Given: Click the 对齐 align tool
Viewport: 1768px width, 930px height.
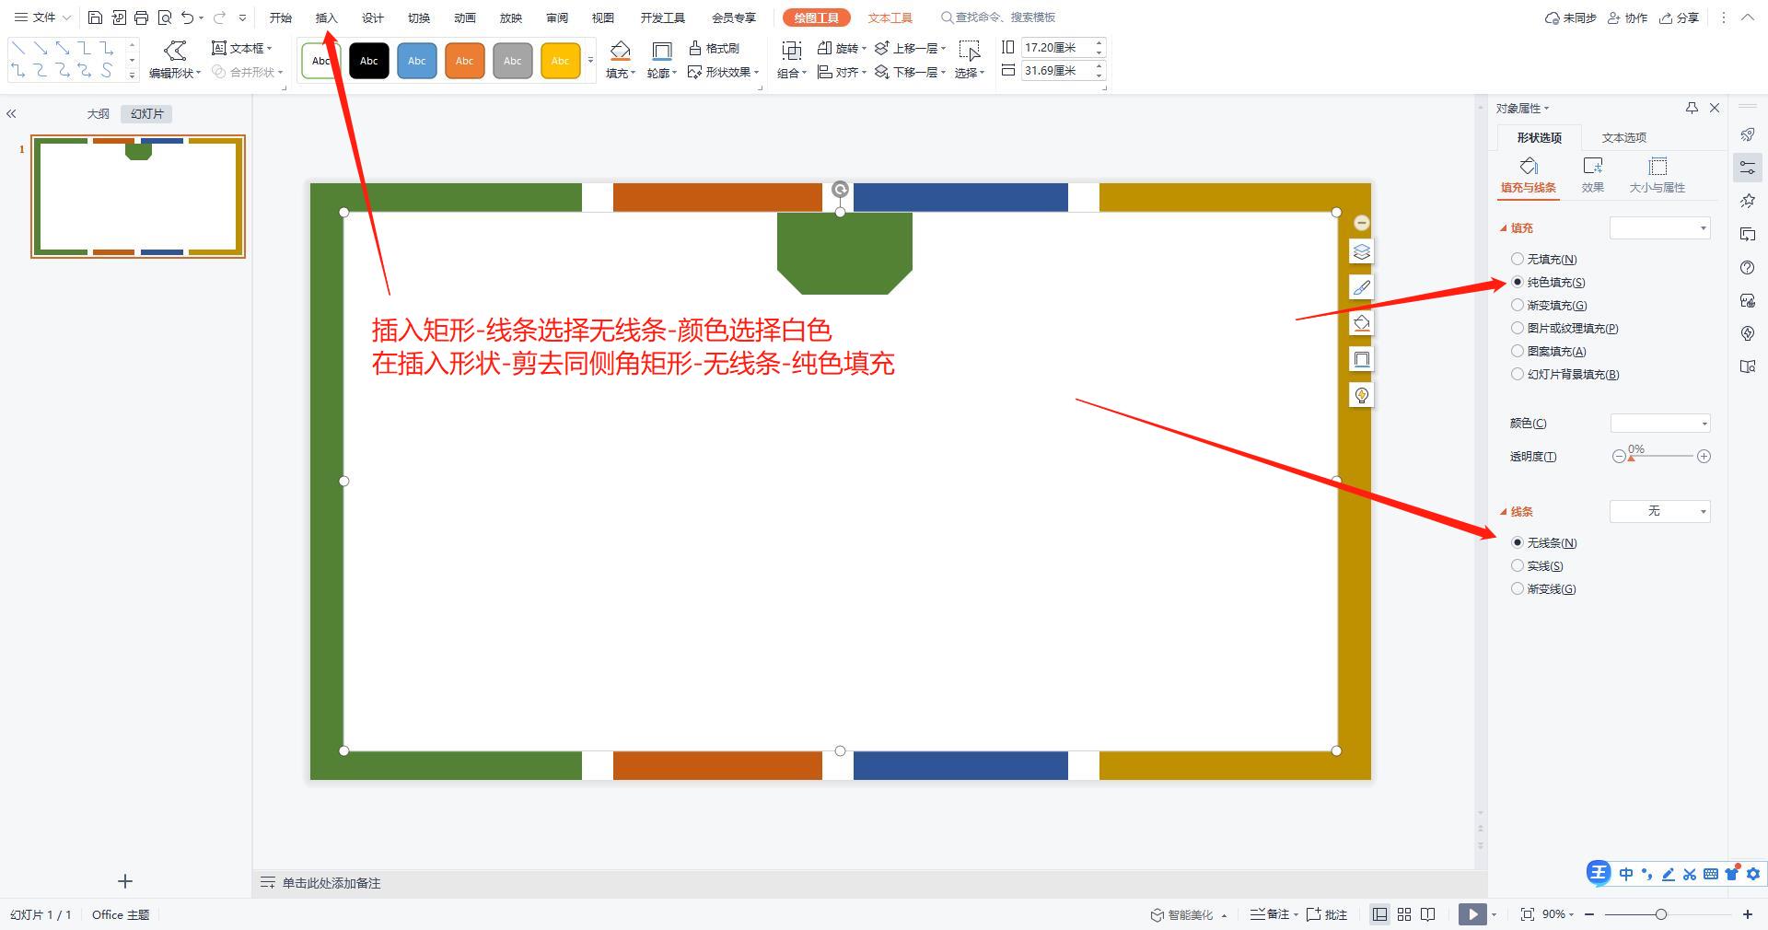Looking at the screenshot, I should tap(842, 72).
